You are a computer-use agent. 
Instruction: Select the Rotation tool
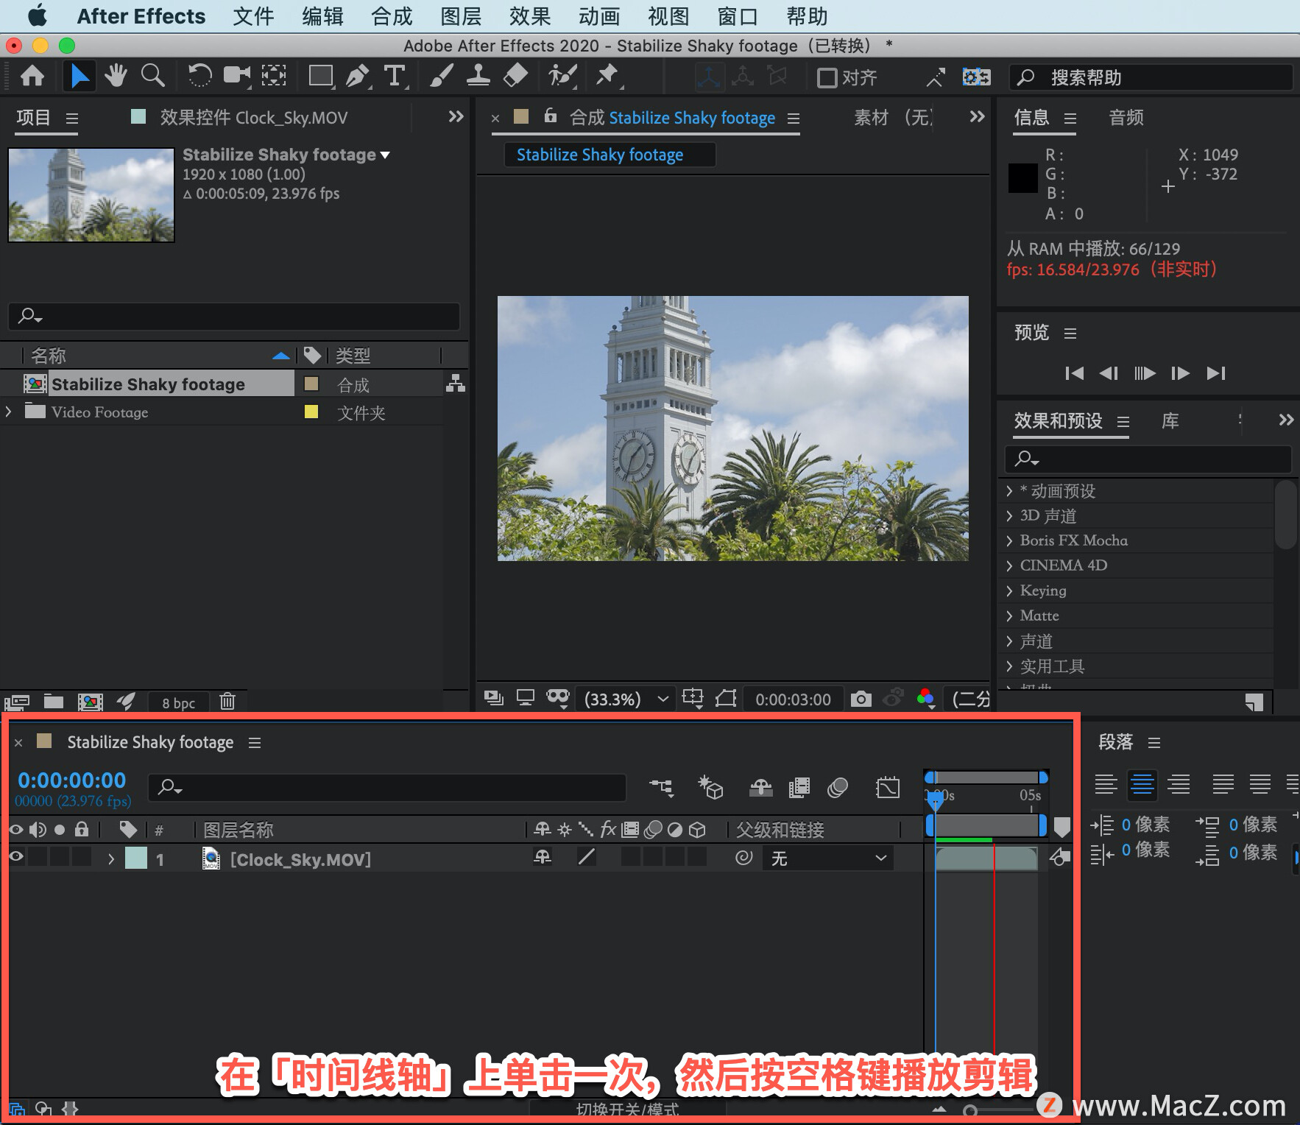coord(199,76)
